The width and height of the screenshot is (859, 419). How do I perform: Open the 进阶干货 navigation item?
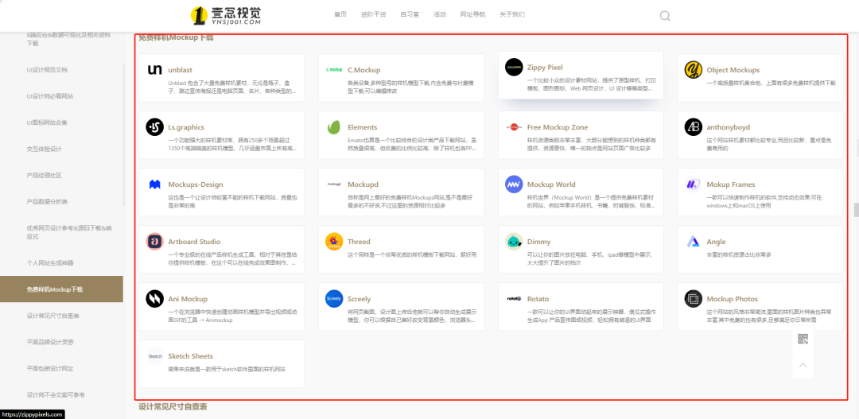[374, 15]
